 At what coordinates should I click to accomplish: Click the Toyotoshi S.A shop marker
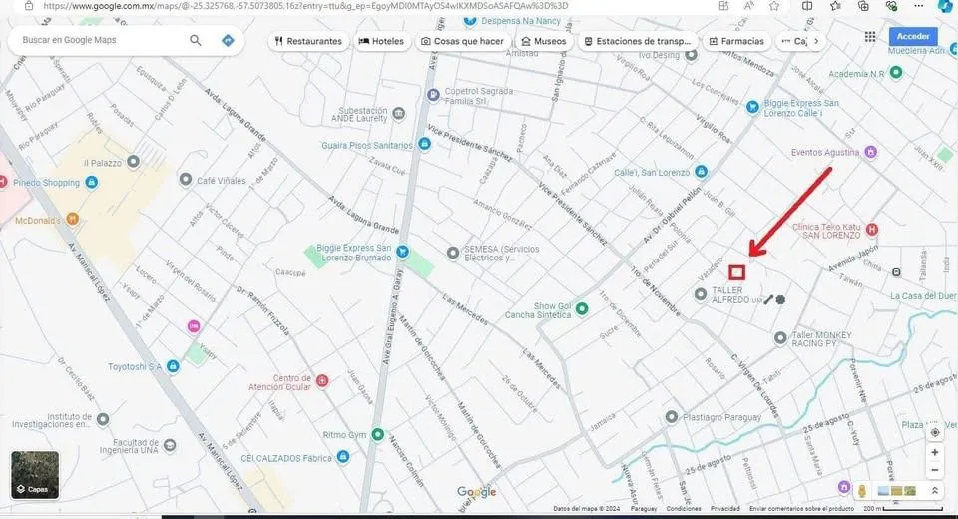(x=173, y=366)
